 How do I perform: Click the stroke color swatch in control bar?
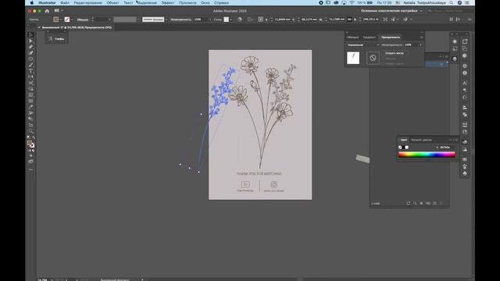click(x=67, y=20)
